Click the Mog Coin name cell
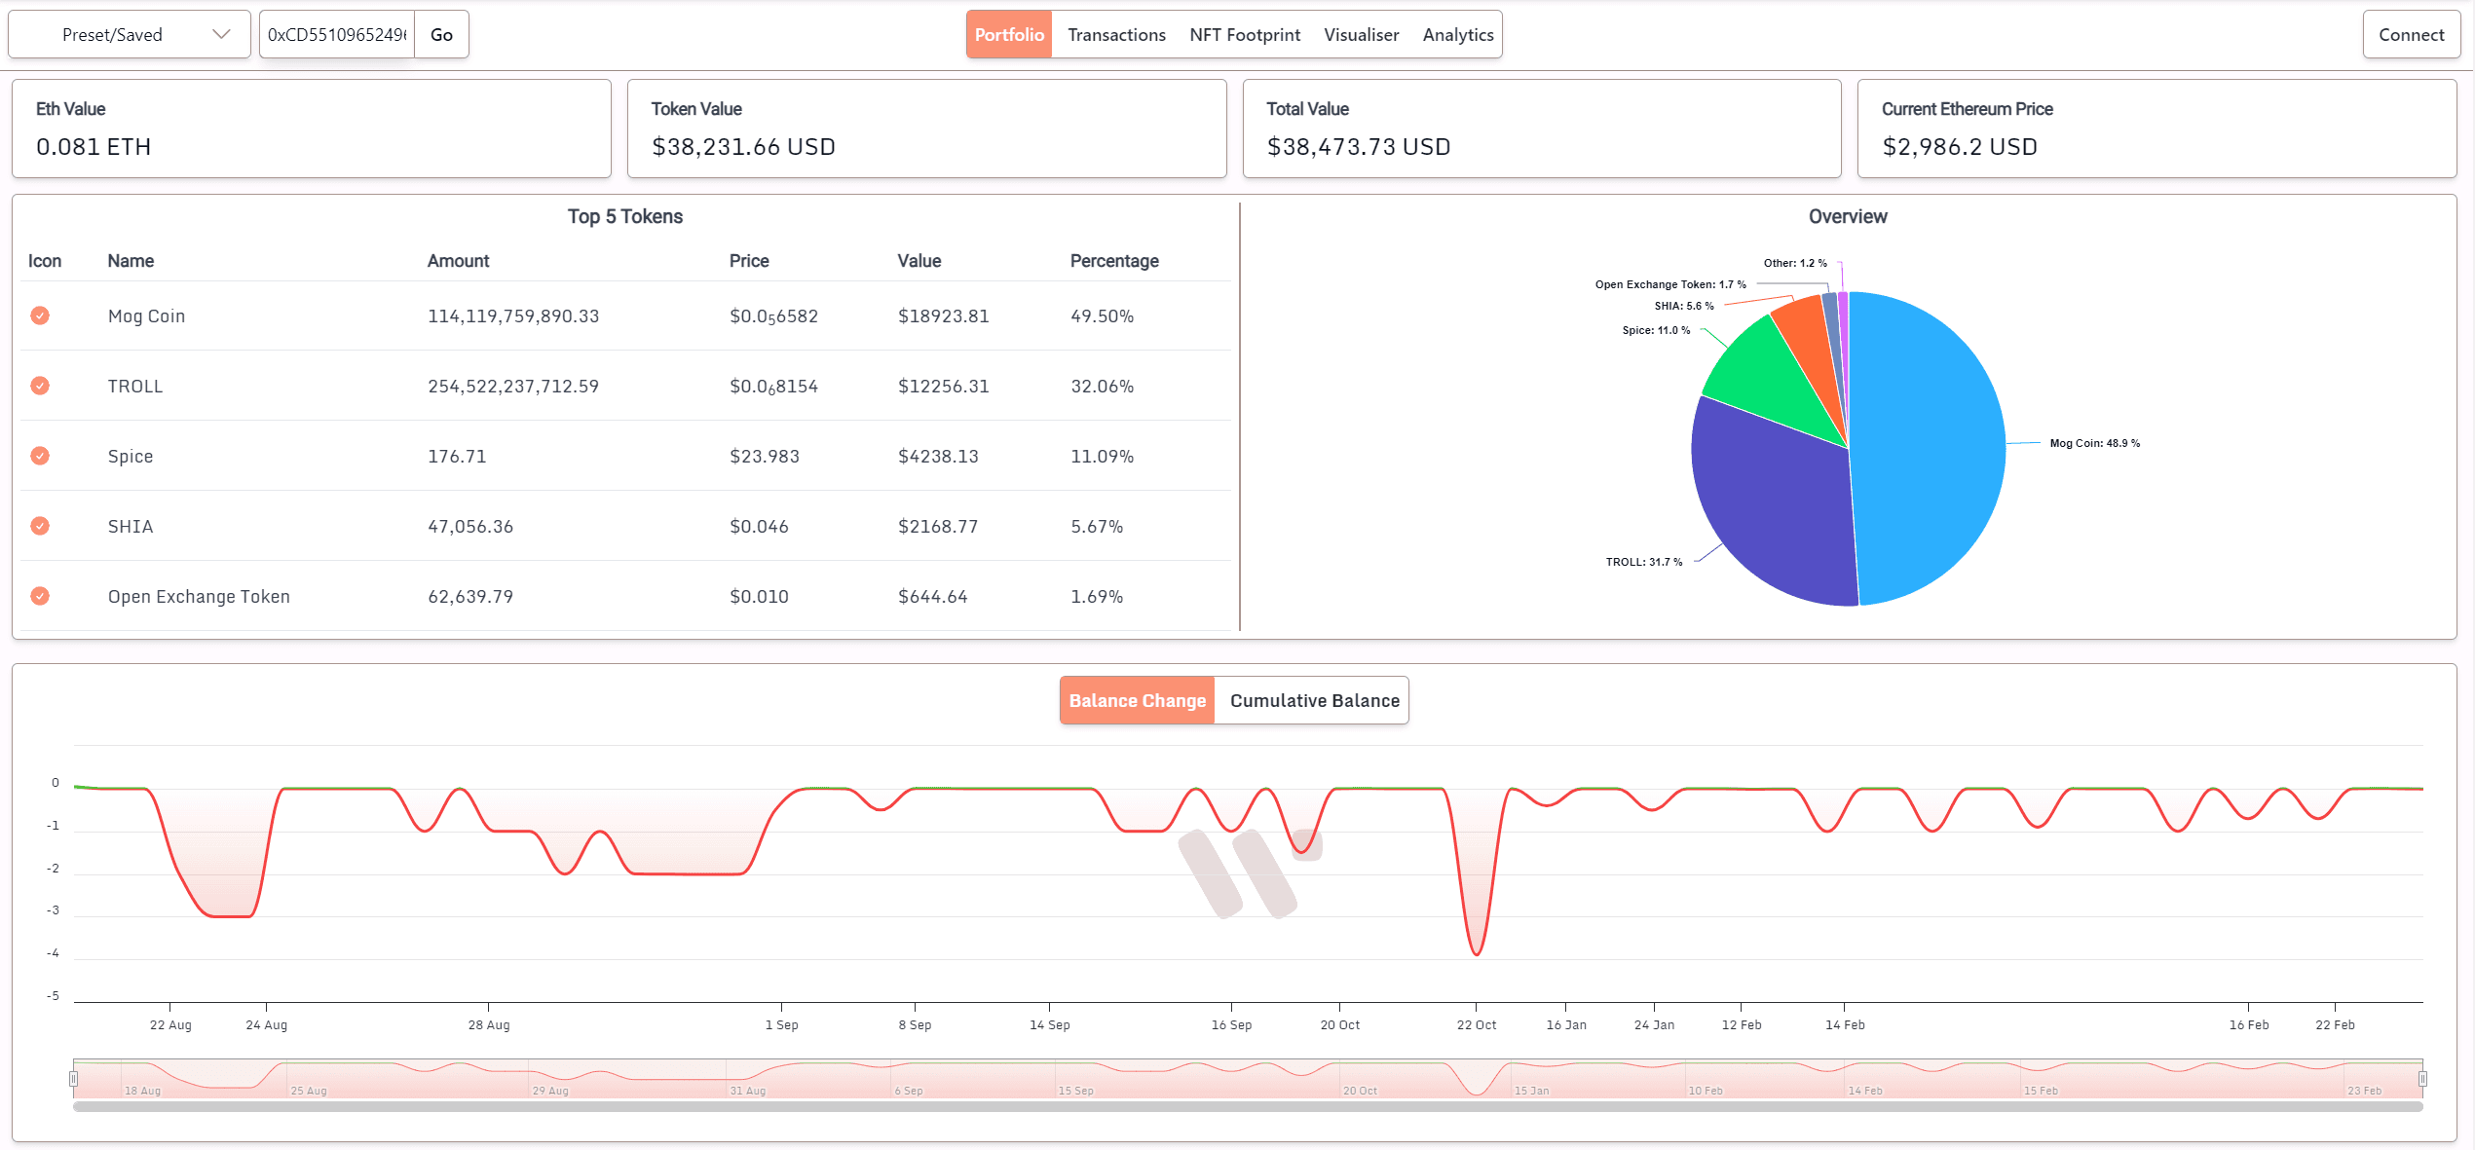The height and width of the screenshot is (1150, 2475). (x=146, y=316)
